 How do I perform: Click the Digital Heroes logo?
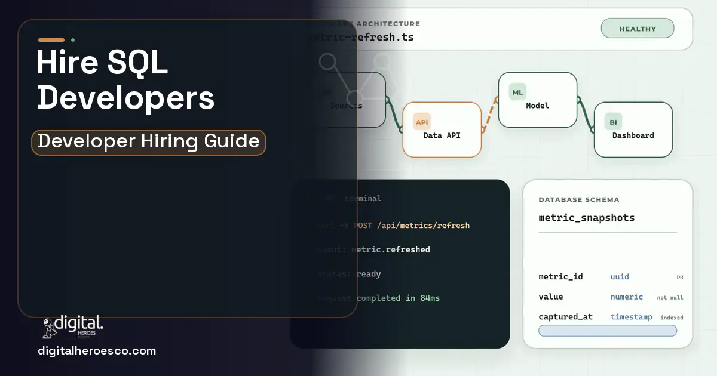(x=73, y=326)
